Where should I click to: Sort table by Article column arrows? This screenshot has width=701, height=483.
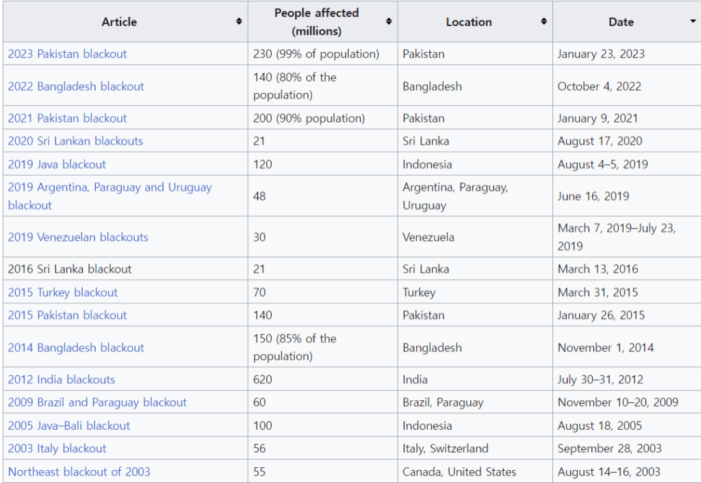pyautogui.click(x=239, y=22)
